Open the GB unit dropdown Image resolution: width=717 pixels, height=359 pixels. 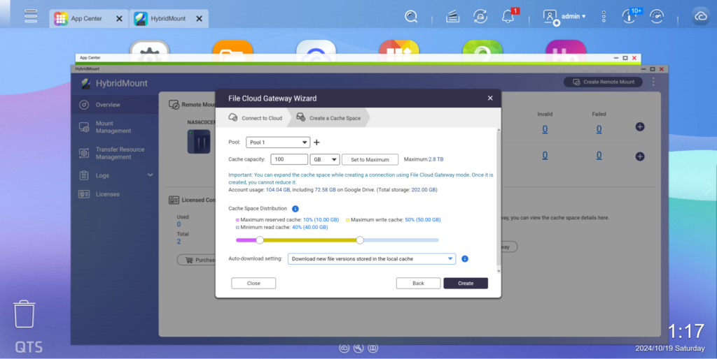325,159
